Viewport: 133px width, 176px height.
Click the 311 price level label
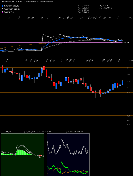(x=128, y=93)
